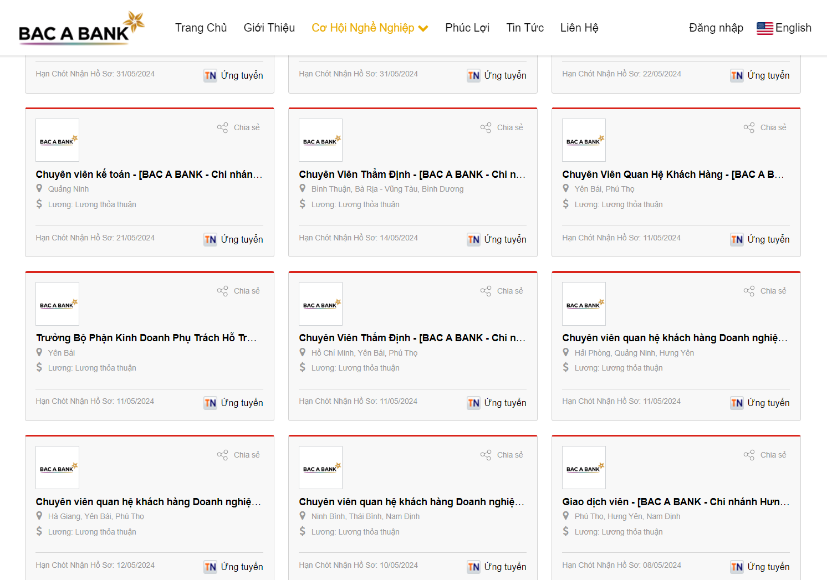Click the Quảng Ninh location text
The height and width of the screenshot is (580, 827).
click(68, 189)
